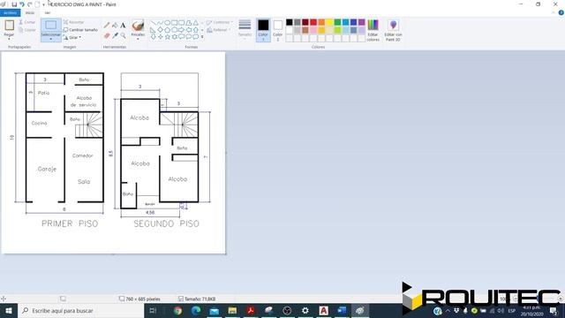Redo using the quick access arrow
Screen dimensions: 565x318
tap(30, 4)
